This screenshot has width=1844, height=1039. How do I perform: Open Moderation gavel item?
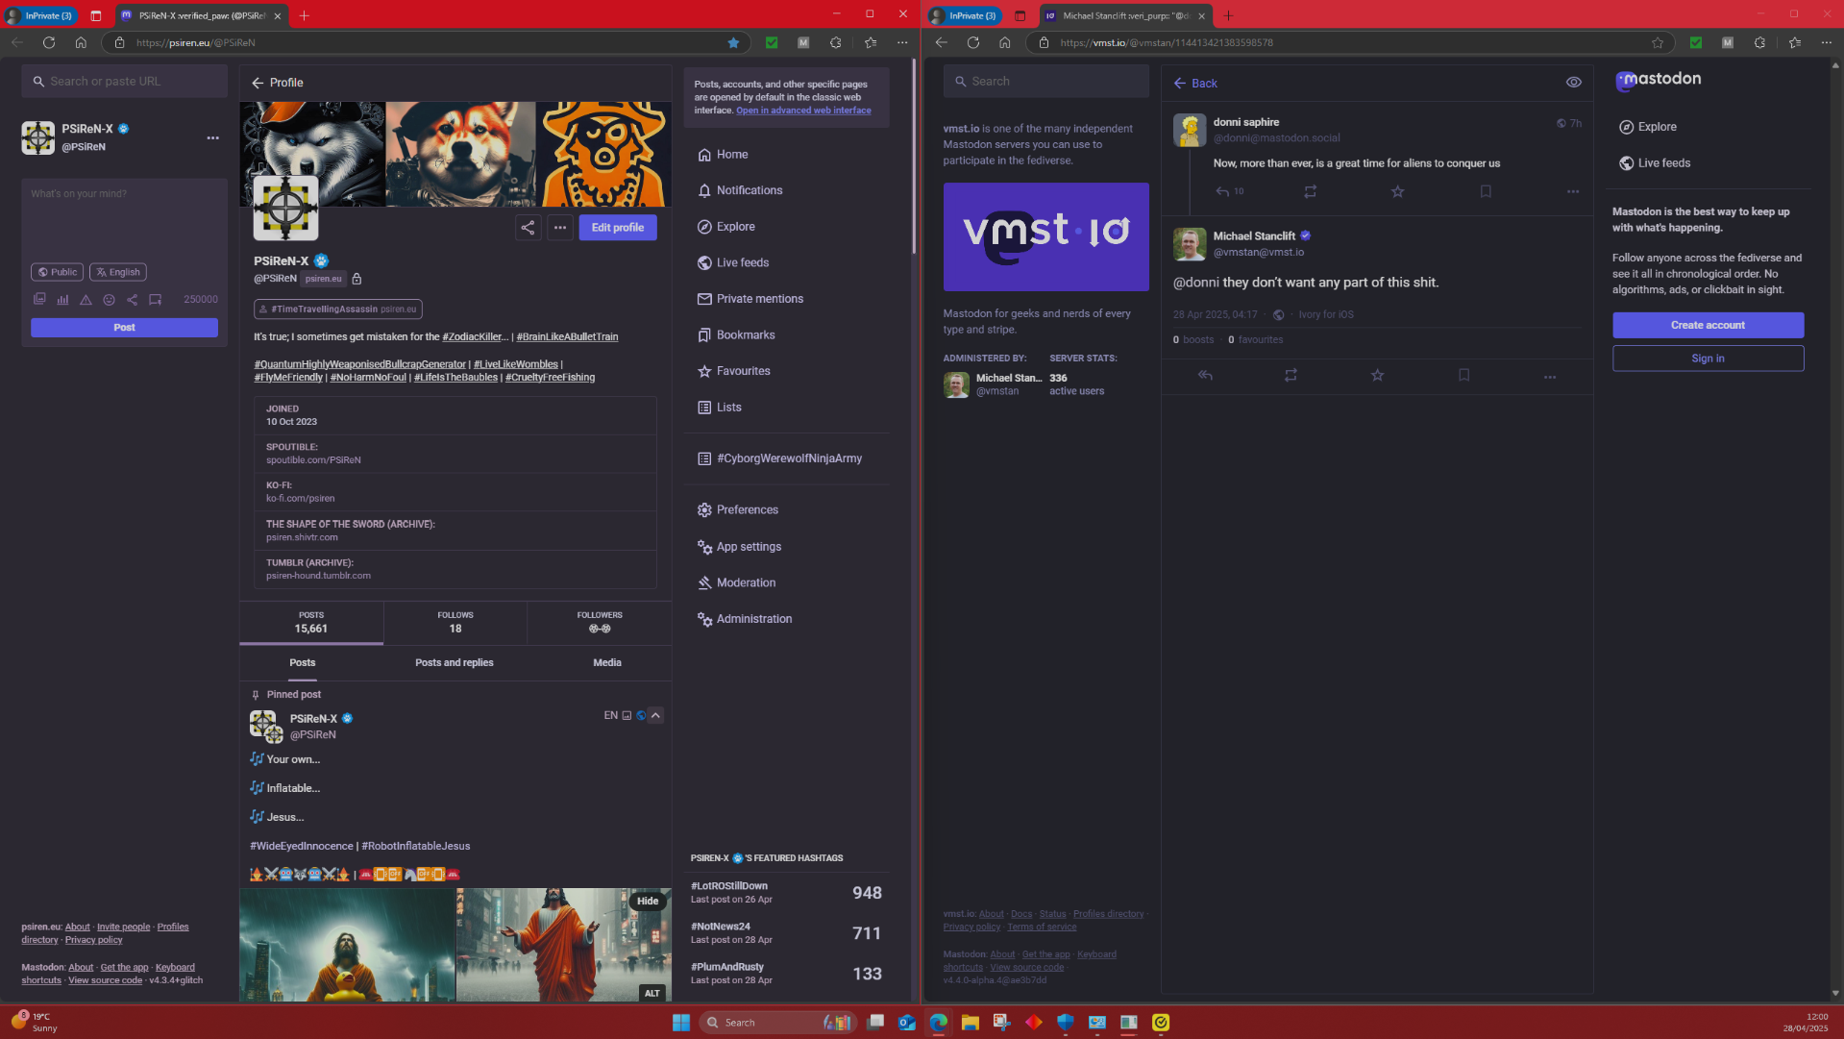click(x=737, y=583)
